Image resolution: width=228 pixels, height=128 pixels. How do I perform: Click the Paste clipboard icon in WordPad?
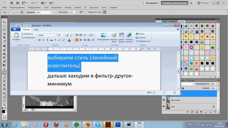pyautogui.click(x=16, y=35)
